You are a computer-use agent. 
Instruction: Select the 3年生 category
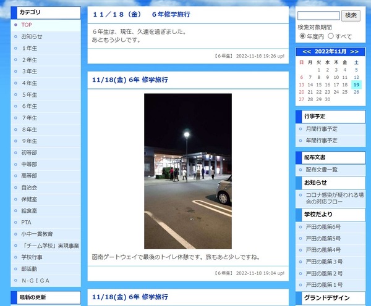pos(29,72)
